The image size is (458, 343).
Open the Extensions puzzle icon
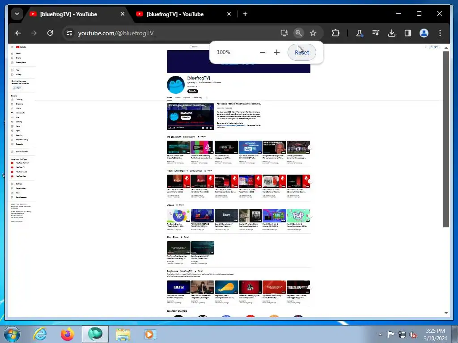(335, 33)
